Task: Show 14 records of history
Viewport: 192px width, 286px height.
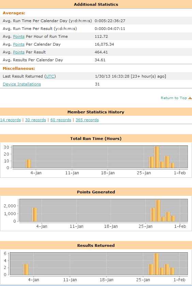Action: [11, 120]
